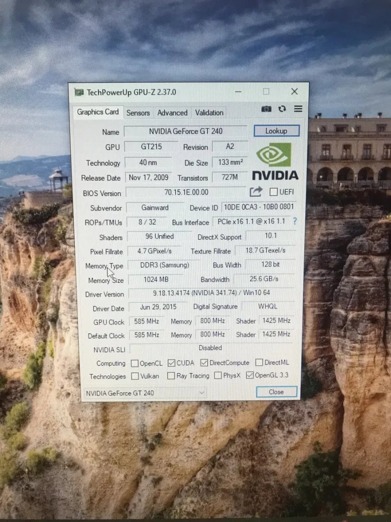Click the GPU Clock row Shader 1425 MHz

click(x=276, y=320)
